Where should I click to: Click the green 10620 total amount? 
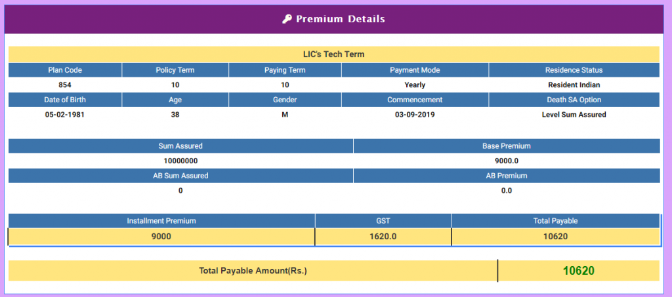579,271
